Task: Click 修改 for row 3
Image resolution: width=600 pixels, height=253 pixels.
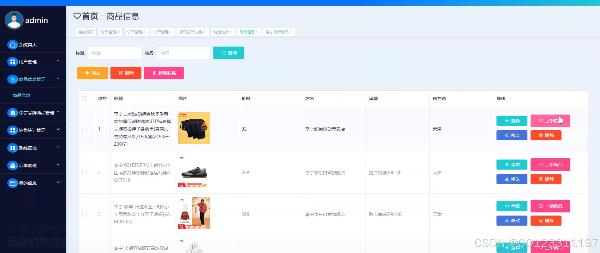Action: [512, 221]
